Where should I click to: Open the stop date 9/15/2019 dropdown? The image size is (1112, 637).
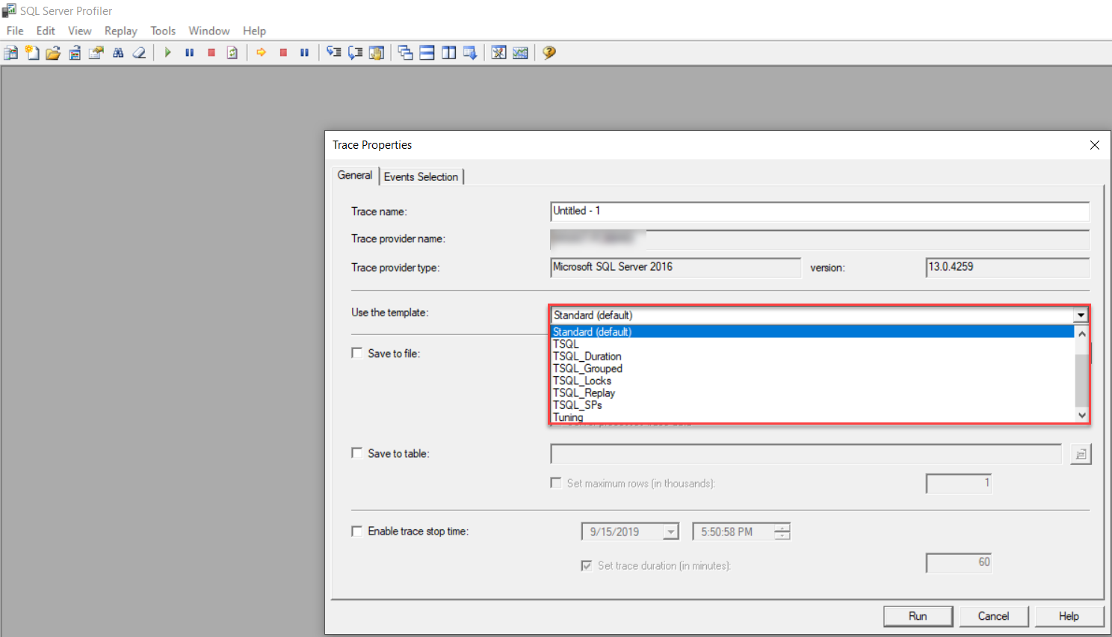coord(671,532)
